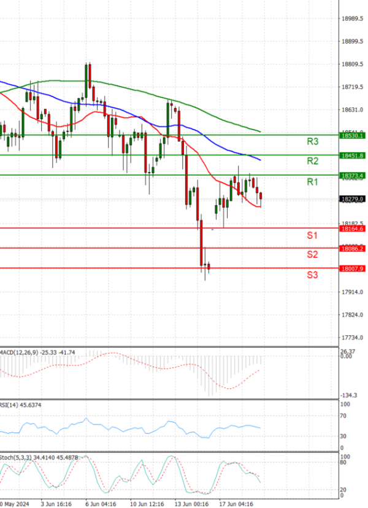This screenshot has width=368, height=508.
Task: Click the 18809.5 price axis value
Action: pyautogui.click(x=353, y=64)
